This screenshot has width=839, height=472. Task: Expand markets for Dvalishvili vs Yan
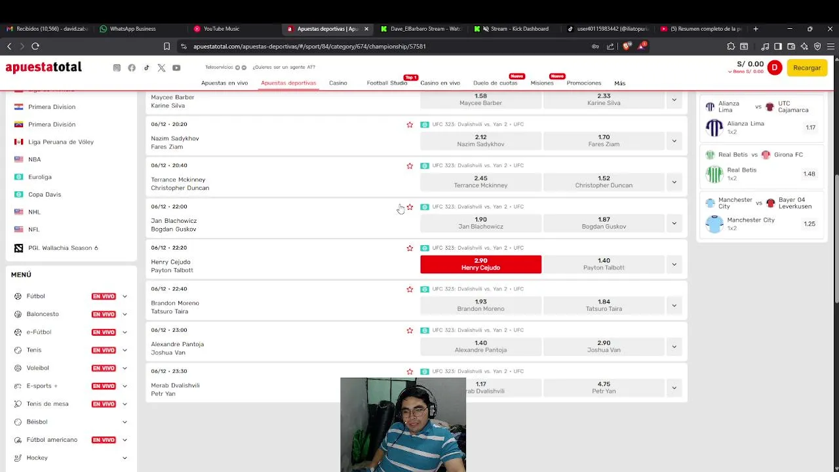(x=674, y=388)
